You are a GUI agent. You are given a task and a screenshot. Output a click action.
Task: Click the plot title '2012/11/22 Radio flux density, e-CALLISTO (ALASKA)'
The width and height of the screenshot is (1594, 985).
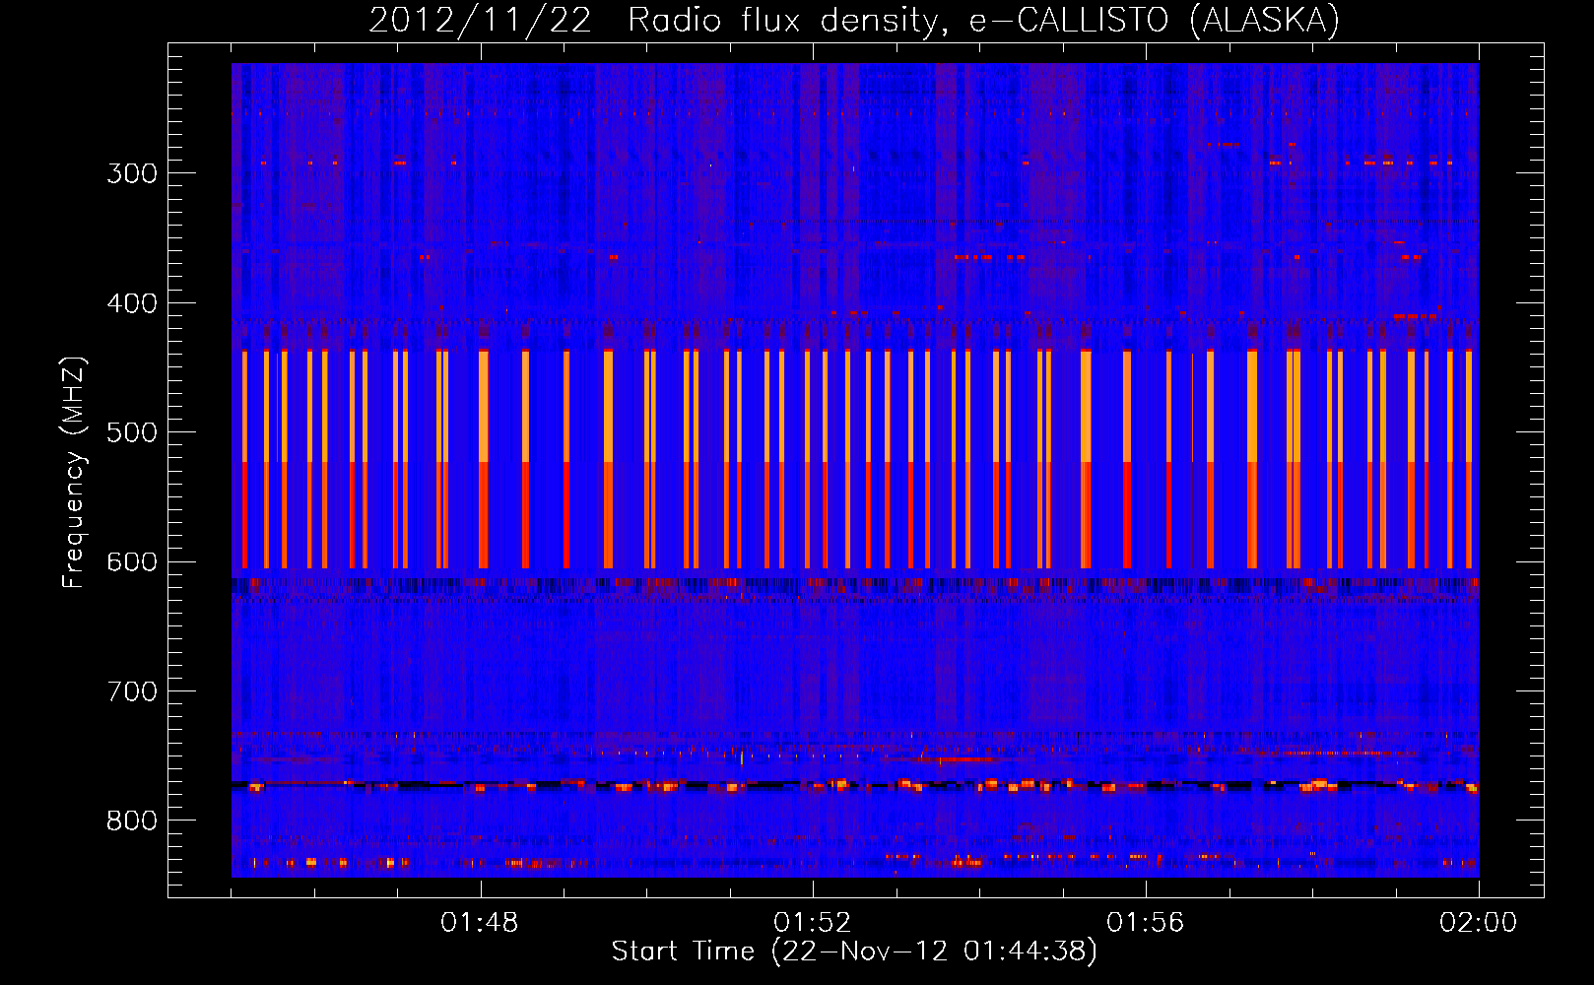854,20
